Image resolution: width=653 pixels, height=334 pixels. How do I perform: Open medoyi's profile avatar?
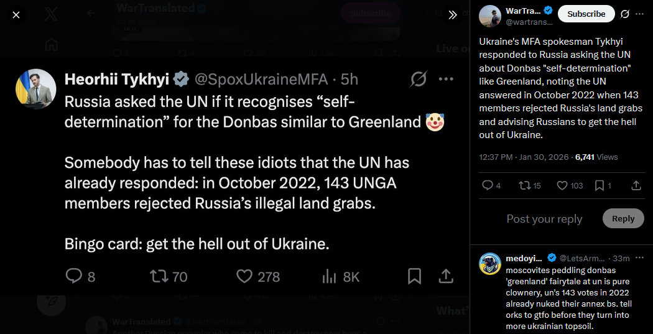click(490, 264)
